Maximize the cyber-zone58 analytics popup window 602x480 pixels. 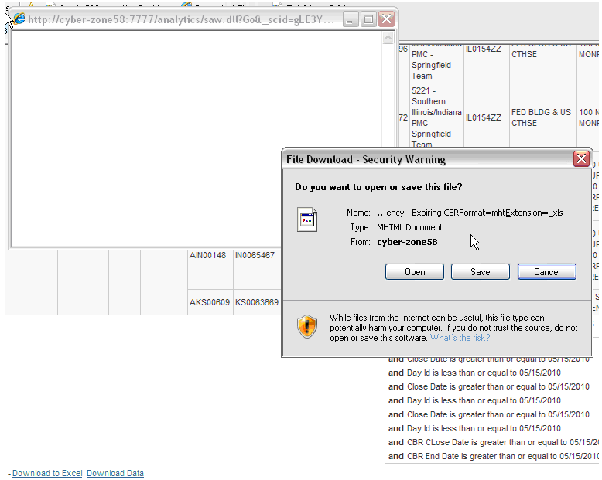pyautogui.click(x=368, y=19)
